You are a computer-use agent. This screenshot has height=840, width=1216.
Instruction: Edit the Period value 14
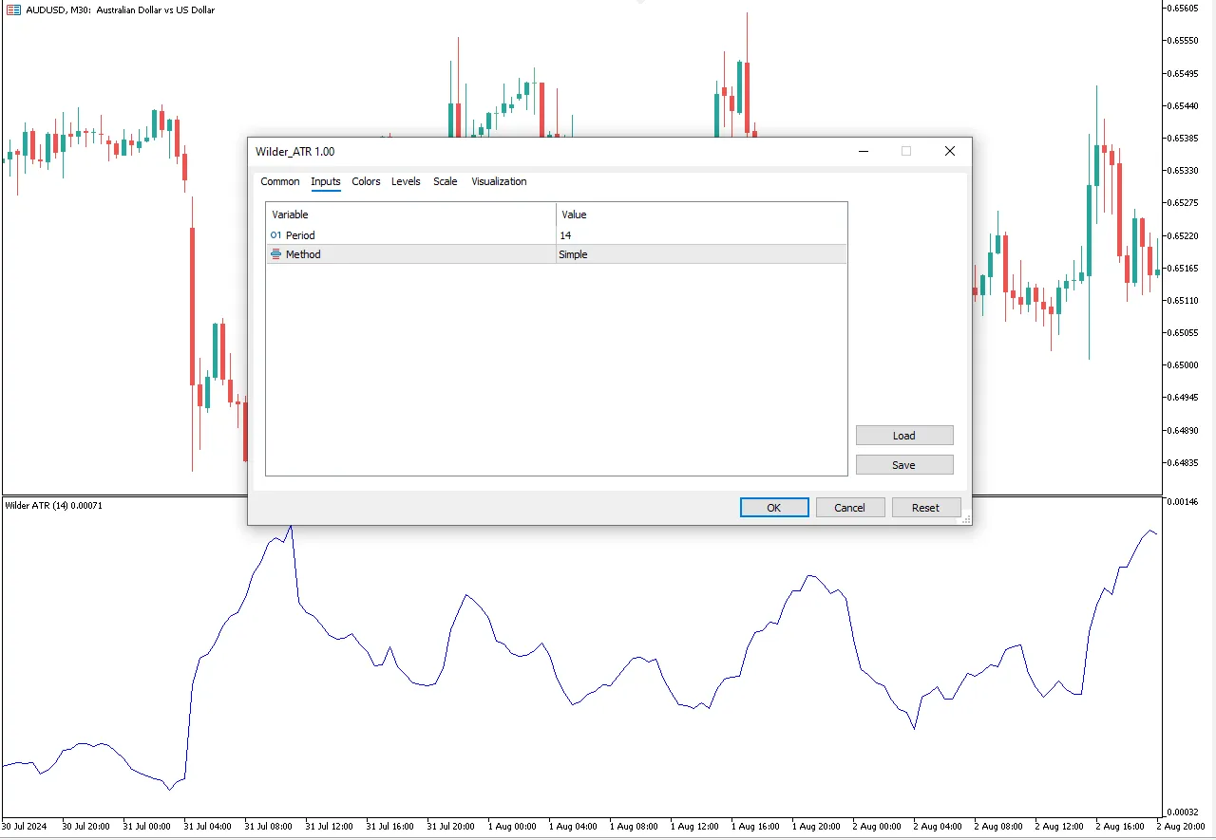(x=700, y=235)
